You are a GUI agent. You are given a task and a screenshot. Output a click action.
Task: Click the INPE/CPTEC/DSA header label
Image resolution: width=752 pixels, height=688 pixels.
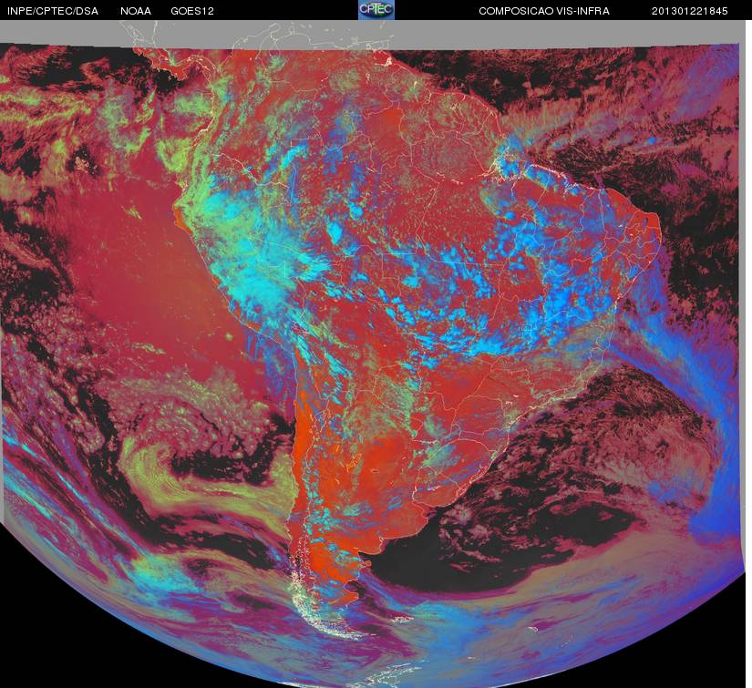[x=53, y=11]
